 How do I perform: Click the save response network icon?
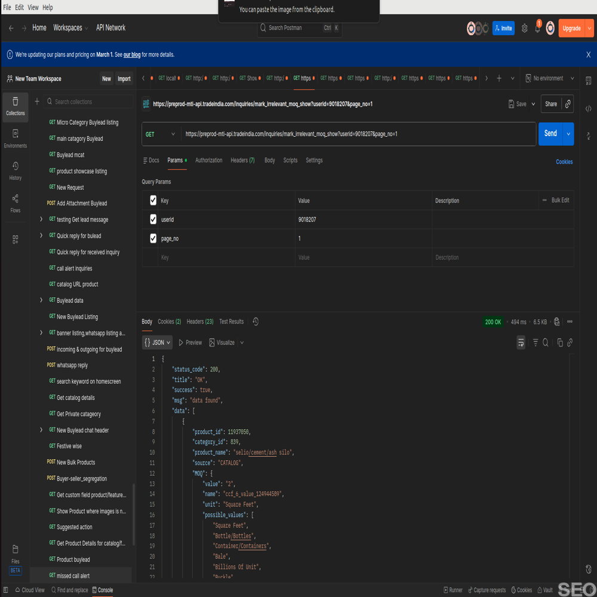(x=556, y=322)
